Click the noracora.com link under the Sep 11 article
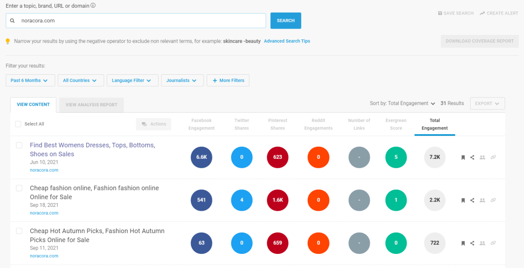 [44, 256]
